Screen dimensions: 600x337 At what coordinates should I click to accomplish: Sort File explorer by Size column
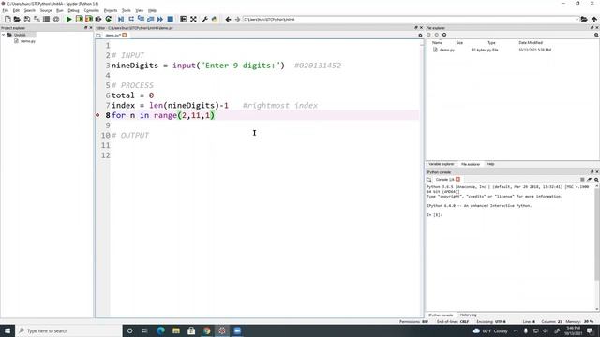[459, 43]
